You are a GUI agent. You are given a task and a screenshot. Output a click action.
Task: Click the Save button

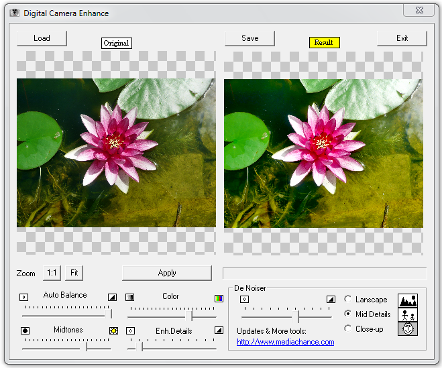[x=250, y=38]
